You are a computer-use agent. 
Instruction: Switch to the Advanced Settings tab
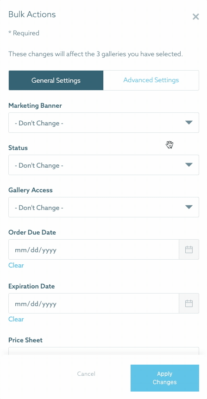[151, 80]
